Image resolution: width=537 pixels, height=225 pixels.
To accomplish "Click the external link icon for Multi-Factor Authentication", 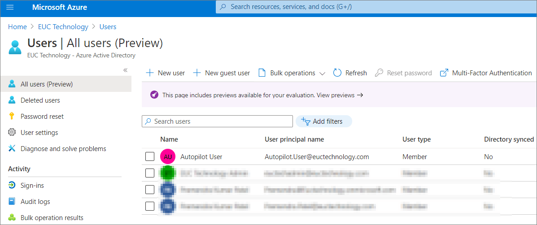I will tap(444, 73).
